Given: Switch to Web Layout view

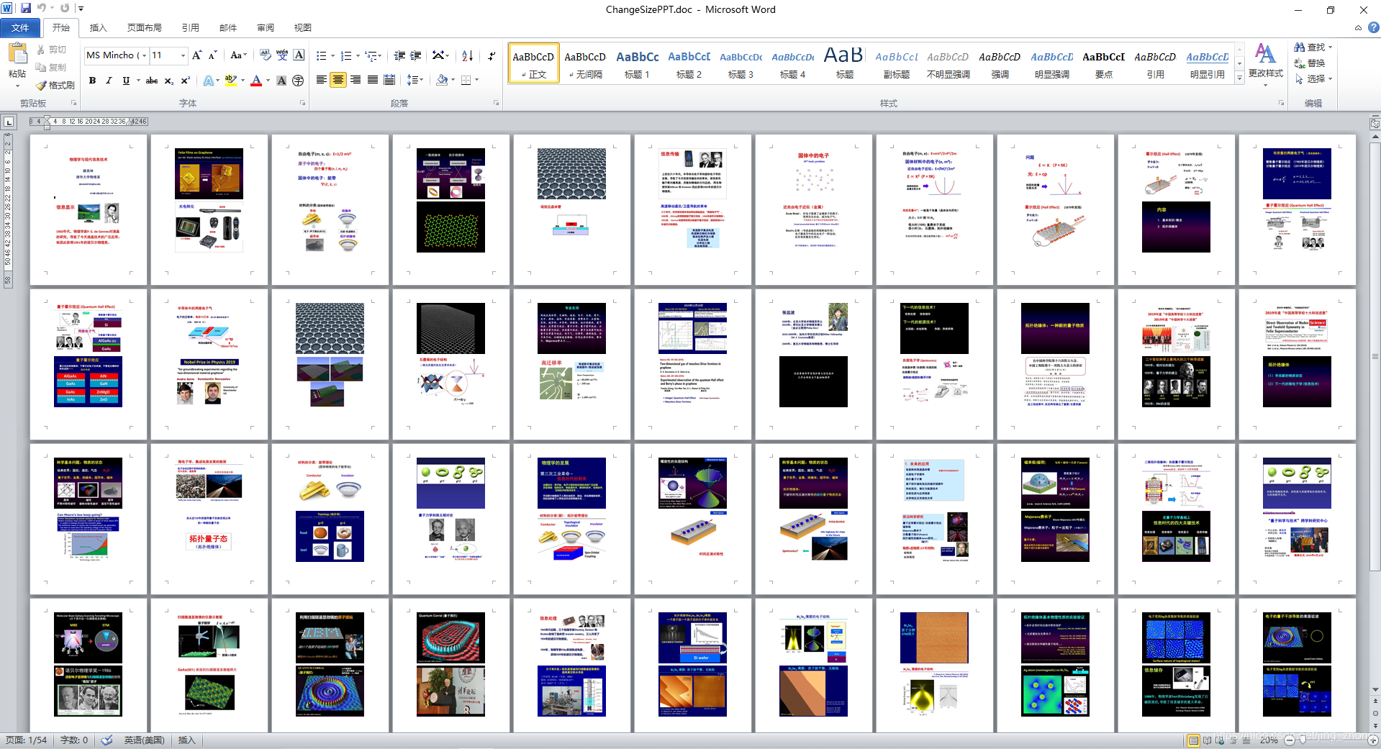Looking at the screenshot, I should pos(1220,740).
